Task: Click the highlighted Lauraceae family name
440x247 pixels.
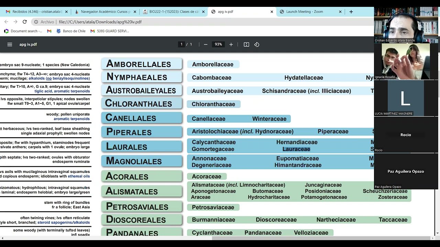Action: click(x=296, y=149)
